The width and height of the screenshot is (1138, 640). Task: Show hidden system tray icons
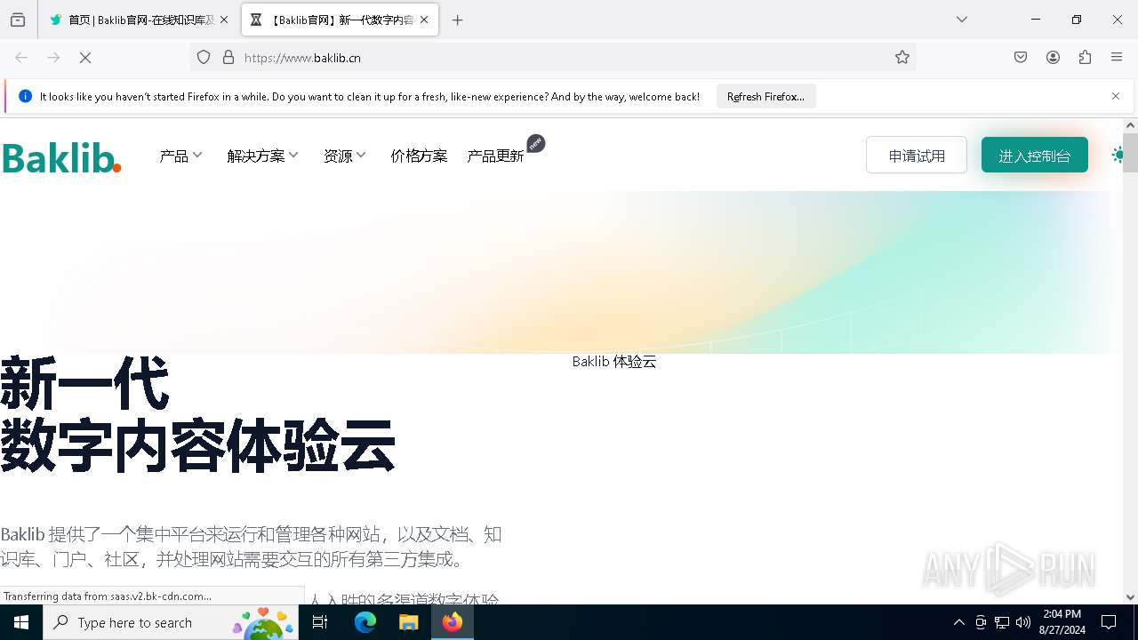click(x=958, y=622)
